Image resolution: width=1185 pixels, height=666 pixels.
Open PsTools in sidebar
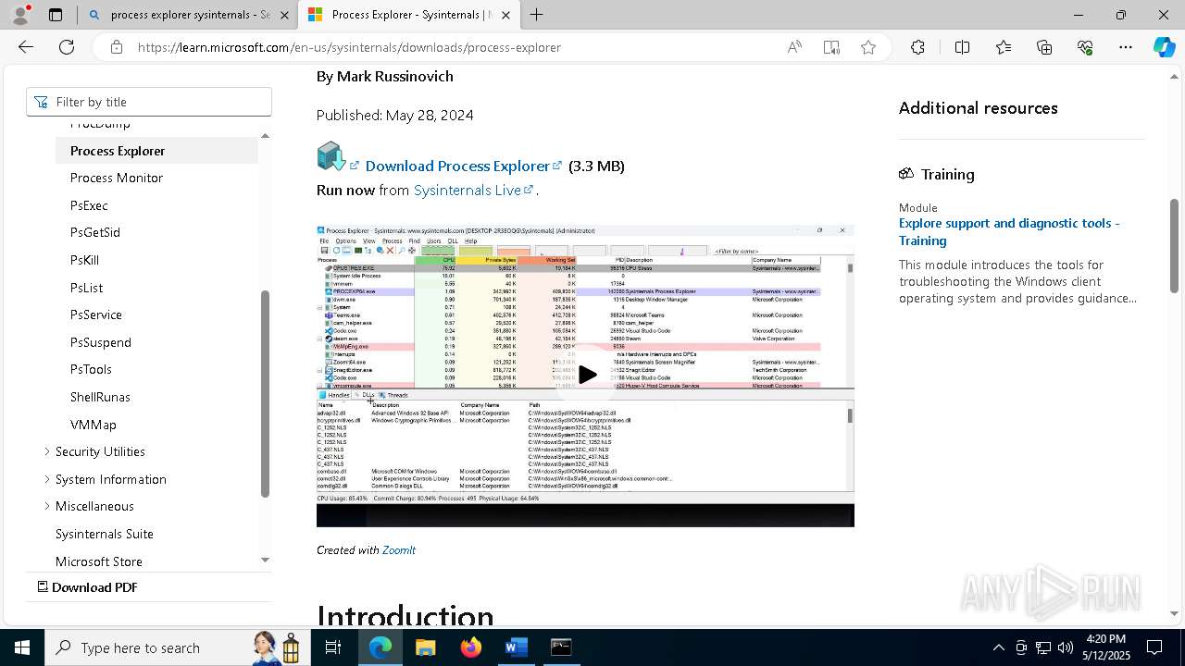[x=91, y=369]
